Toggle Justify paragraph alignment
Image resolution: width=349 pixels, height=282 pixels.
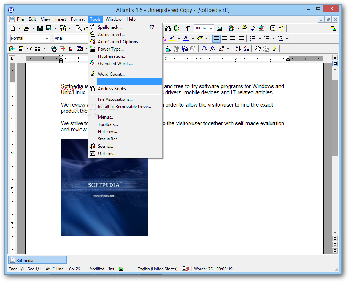pos(241,39)
